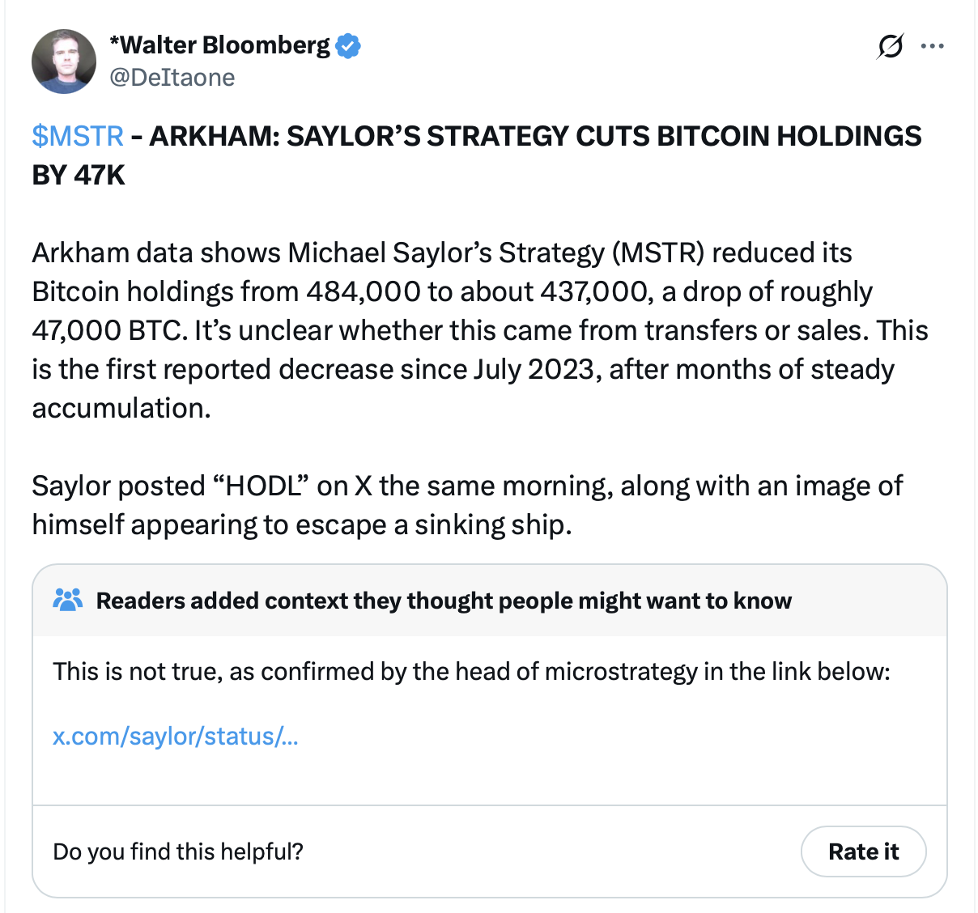Click the blue verified badge
This screenshot has height=913, width=978.
pos(348,46)
